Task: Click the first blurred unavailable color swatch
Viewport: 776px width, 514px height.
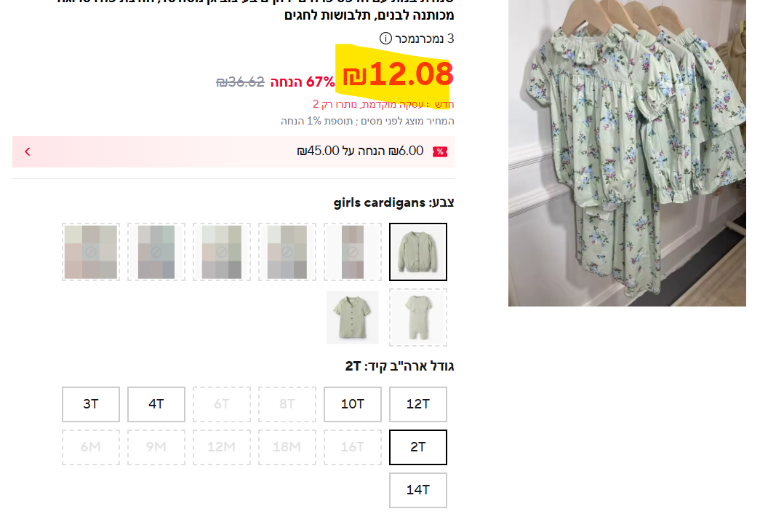Action: [353, 252]
